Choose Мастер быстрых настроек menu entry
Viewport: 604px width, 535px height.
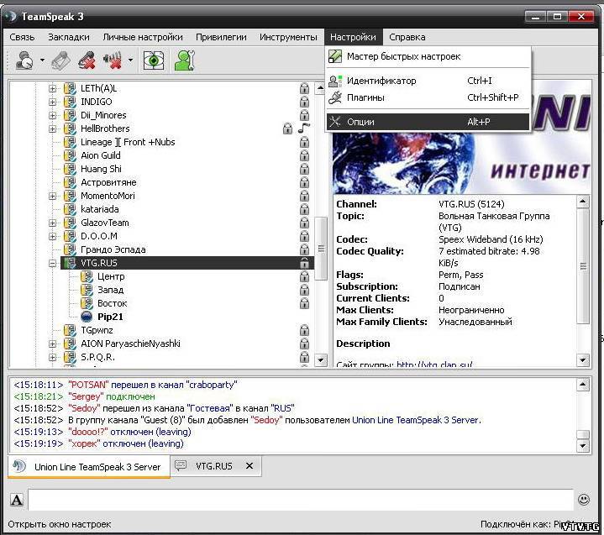click(x=428, y=56)
